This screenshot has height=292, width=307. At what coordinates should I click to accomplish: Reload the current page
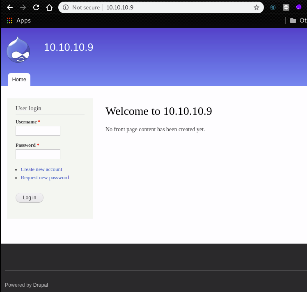point(36,7)
